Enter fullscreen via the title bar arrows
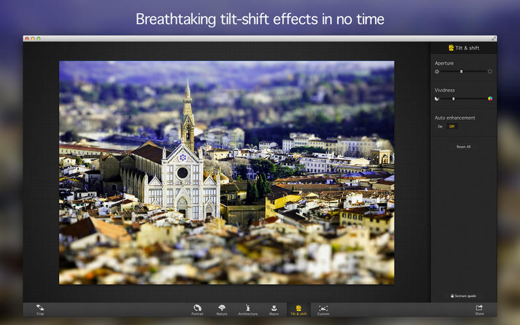The height and width of the screenshot is (325, 520). 493,39
